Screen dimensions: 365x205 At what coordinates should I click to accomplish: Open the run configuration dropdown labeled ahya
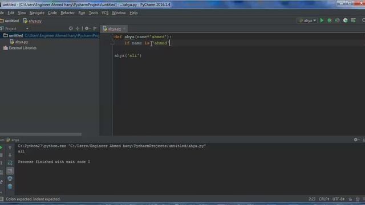[307, 20]
